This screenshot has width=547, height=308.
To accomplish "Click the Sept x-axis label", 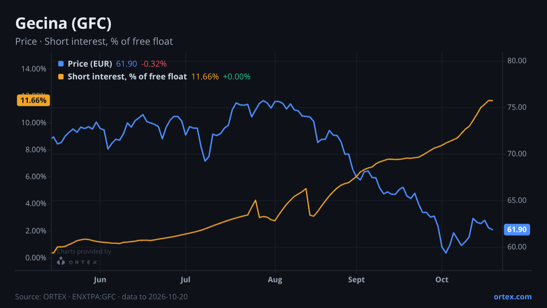I will pyautogui.click(x=356, y=280).
